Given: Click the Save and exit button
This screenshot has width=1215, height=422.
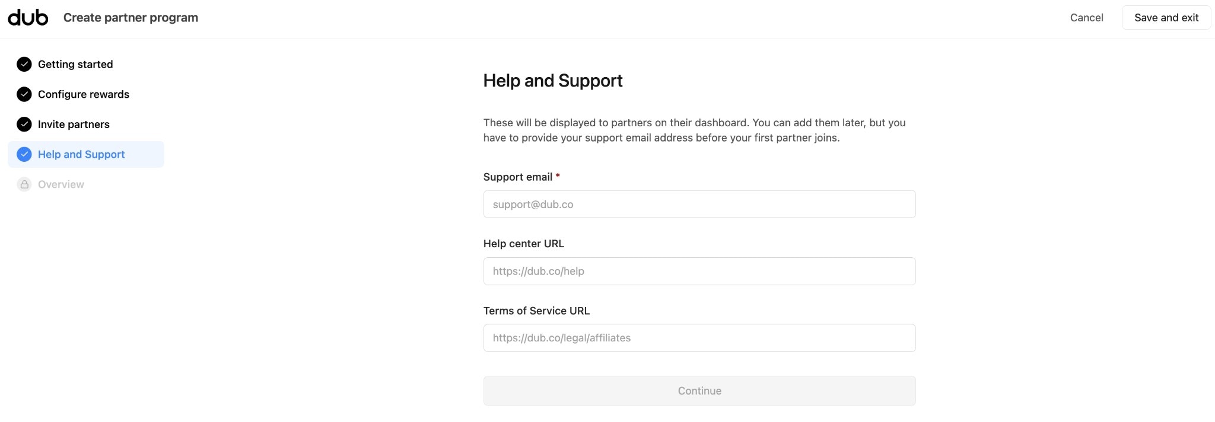Looking at the screenshot, I should (x=1166, y=17).
